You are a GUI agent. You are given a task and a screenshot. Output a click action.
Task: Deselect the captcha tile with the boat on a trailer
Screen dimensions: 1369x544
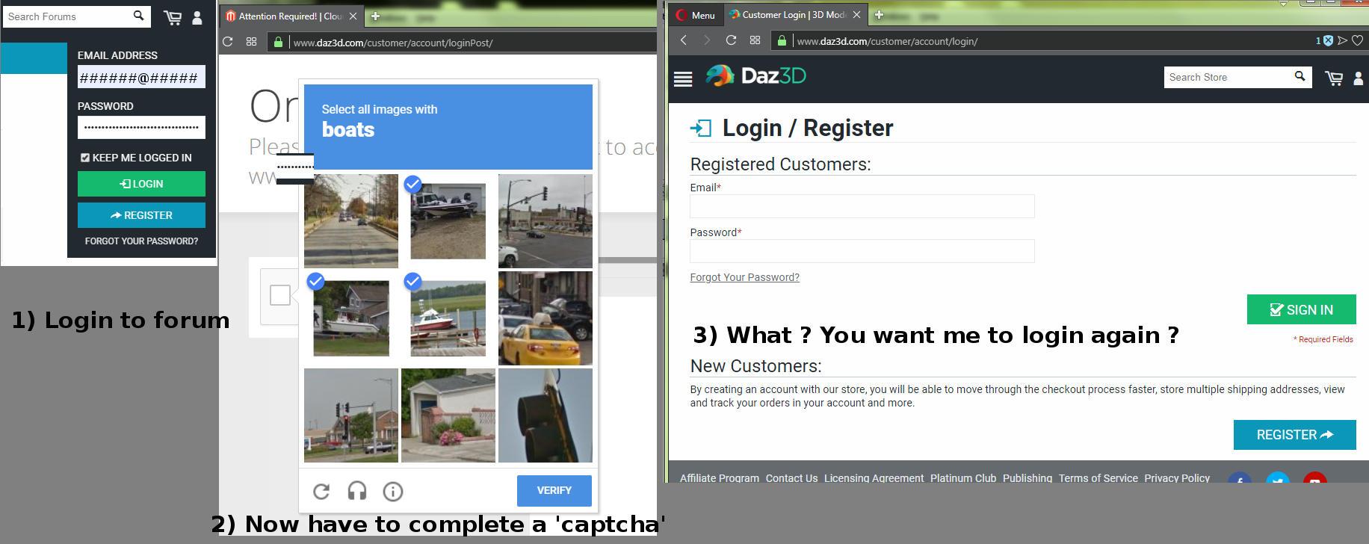click(x=448, y=221)
